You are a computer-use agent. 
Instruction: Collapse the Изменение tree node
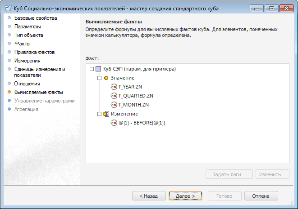(99, 114)
